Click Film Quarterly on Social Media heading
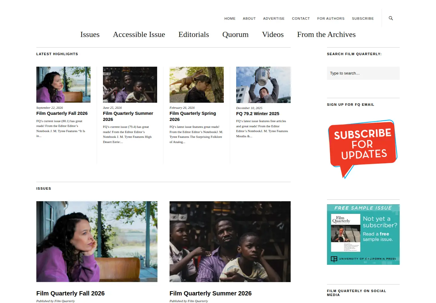Viewport: 436px width, 303px height. pos(356,293)
